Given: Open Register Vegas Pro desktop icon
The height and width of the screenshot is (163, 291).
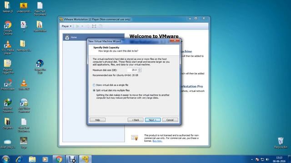Looking at the screenshot, I should tap(8, 67).
